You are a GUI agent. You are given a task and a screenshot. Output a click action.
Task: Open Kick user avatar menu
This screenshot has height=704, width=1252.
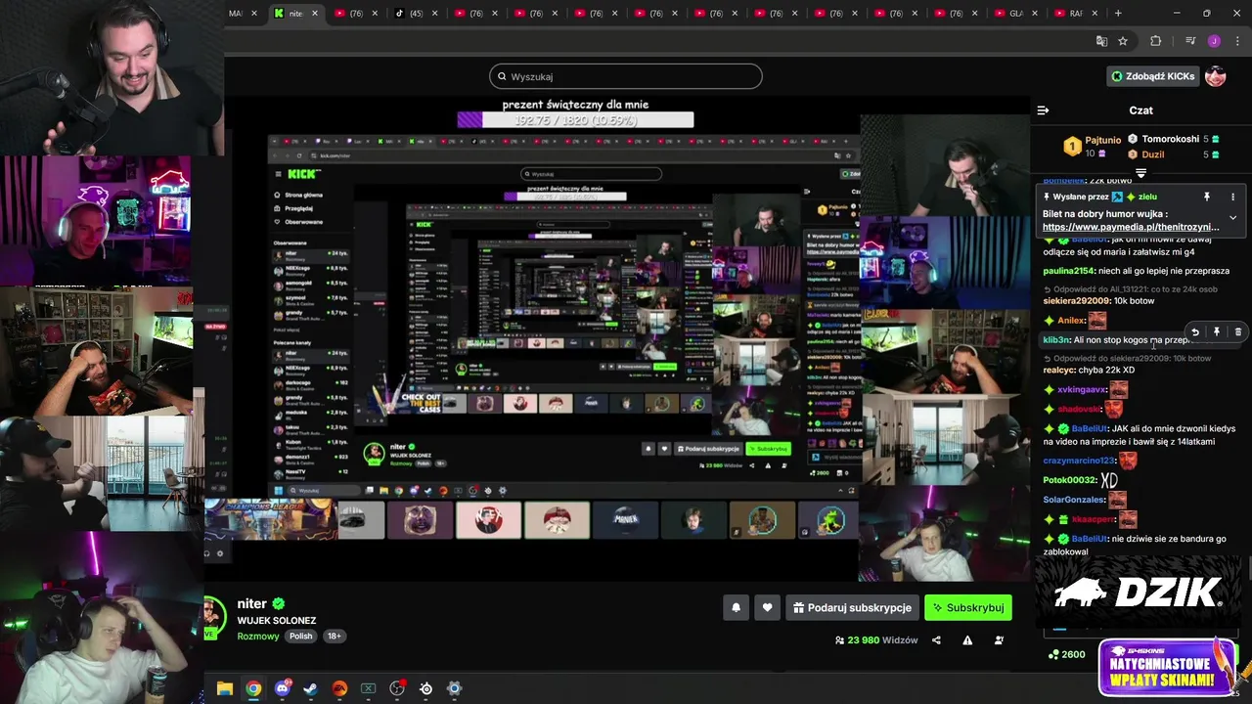click(1216, 76)
